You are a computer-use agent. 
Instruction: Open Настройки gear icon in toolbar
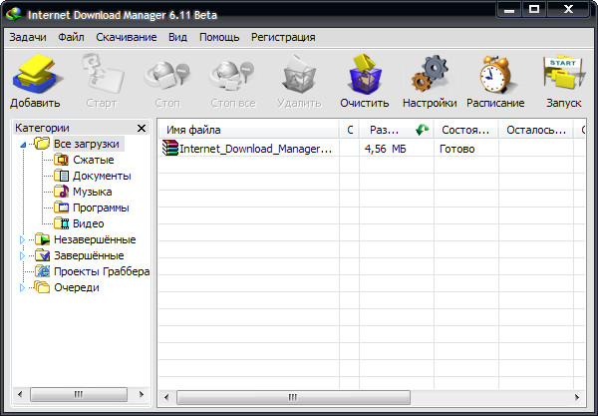[x=430, y=75]
